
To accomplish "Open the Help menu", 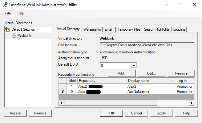I will click(20, 13).
